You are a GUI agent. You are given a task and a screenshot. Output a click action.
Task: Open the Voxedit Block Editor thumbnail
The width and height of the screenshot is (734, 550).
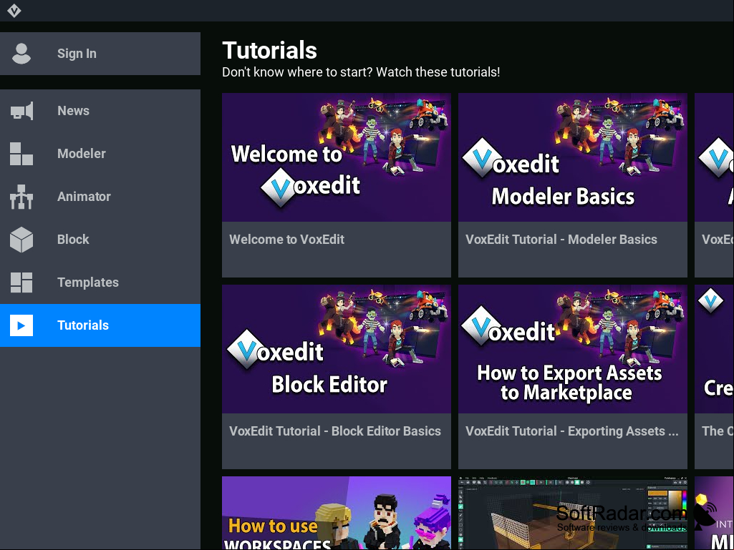pos(337,349)
